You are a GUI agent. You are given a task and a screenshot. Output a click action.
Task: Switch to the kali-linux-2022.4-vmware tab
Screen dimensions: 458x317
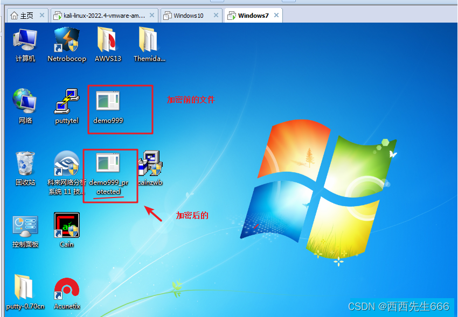105,16
